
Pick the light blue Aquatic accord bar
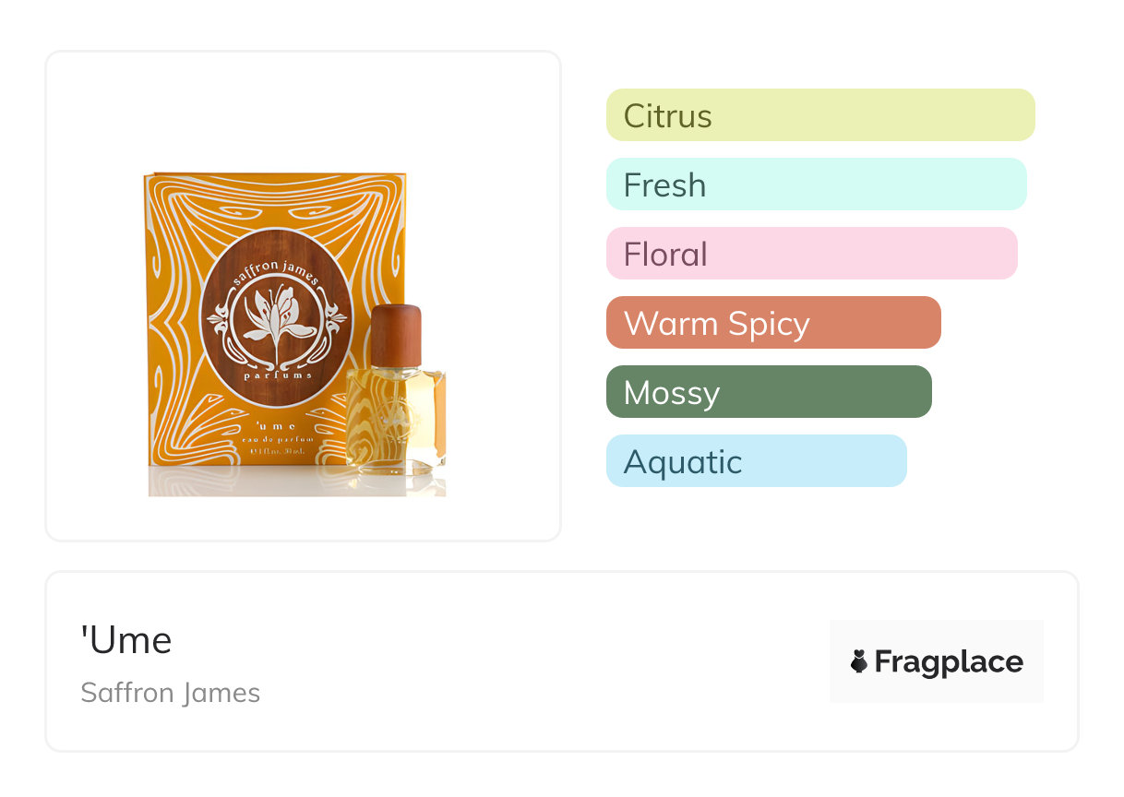pos(756,461)
